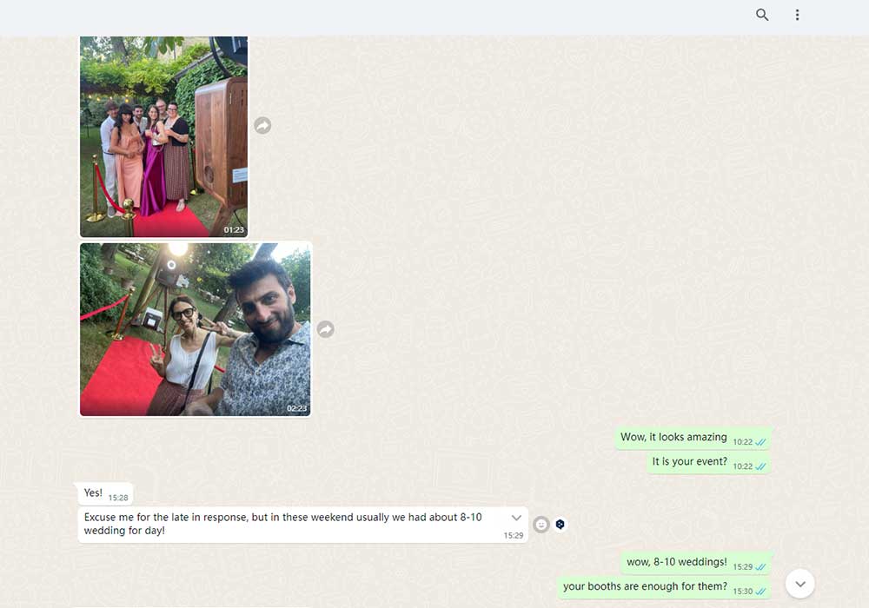Forward the group photo at the booth
The image size is (869, 608).
pyautogui.click(x=262, y=126)
